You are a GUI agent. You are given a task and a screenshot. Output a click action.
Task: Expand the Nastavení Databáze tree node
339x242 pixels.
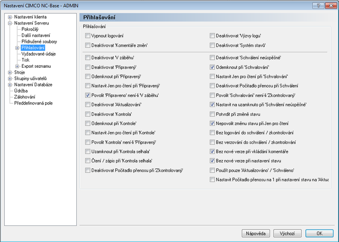[x=10, y=85]
